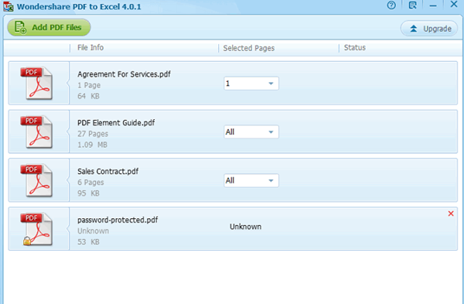
Task: Click the locked password-protected.pdf file icon
Action: point(36,229)
